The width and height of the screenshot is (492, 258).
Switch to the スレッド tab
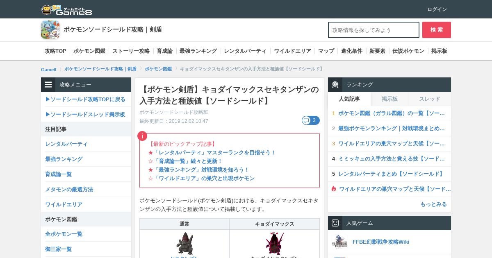pyautogui.click(x=430, y=99)
